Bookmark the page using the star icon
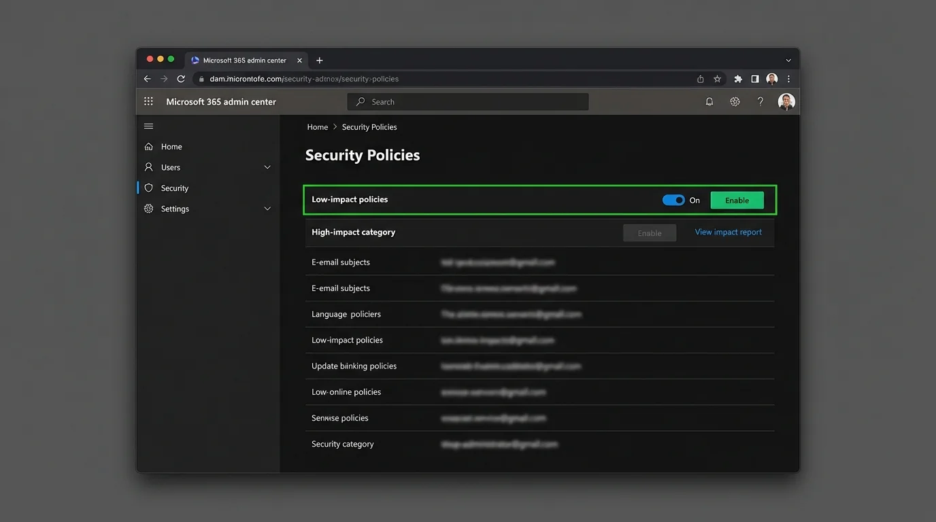This screenshot has width=936, height=522. [x=717, y=78]
